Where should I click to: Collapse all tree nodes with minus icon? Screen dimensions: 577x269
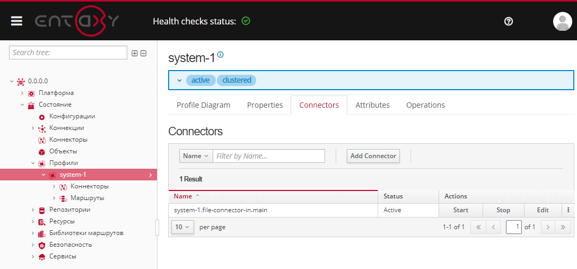pos(144,54)
